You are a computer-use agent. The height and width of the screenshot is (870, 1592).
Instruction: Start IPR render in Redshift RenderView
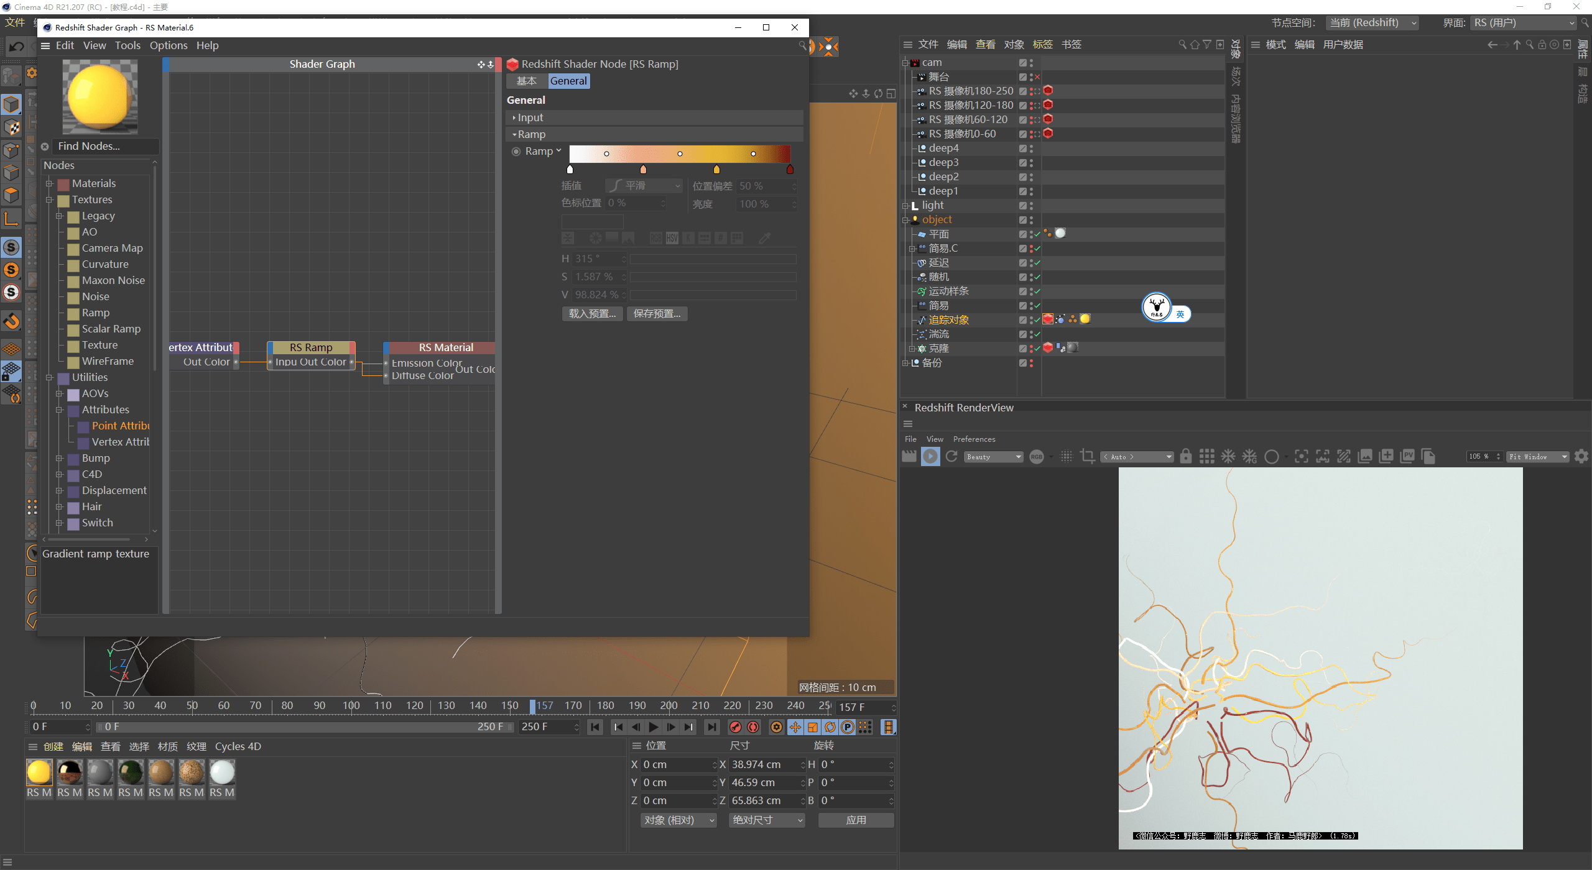pyautogui.click(x=930, y=457)
